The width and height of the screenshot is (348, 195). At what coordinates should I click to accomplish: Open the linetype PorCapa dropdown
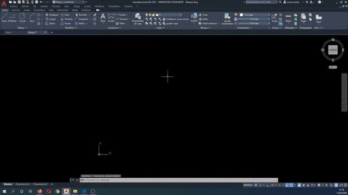click(x=254, y=23)
